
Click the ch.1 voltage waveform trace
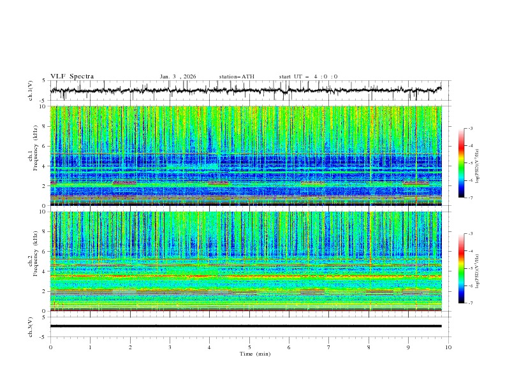(246, 90)
